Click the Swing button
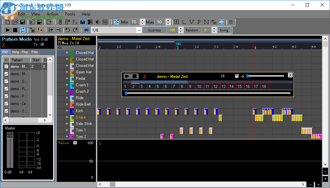This screenshot has width=330, height=188. (x=224, y=30)
